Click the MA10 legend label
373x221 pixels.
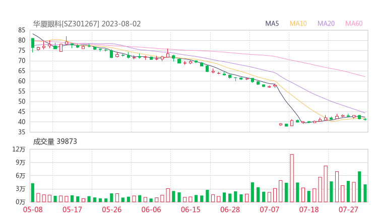[x=298, y=24]
